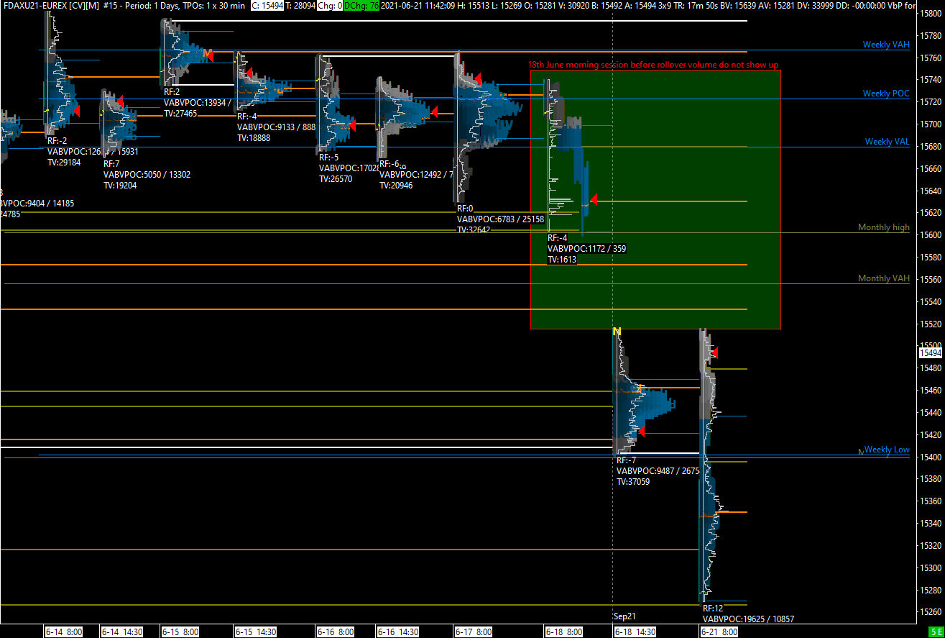Image resolution: width=945 pixels, height=638 pixels.
Task: Click the 'TV:37059' profile label
Action: [x=633, y=482]
